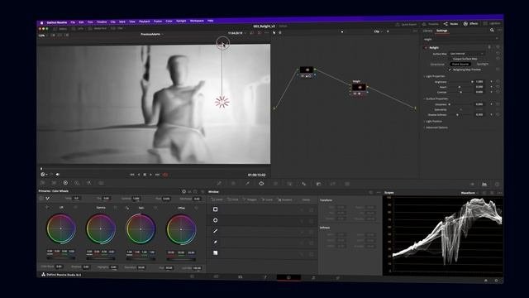This screenshot has width=529, height=298.
Task: Click the stop playback button
Action: tap(145, 175)
